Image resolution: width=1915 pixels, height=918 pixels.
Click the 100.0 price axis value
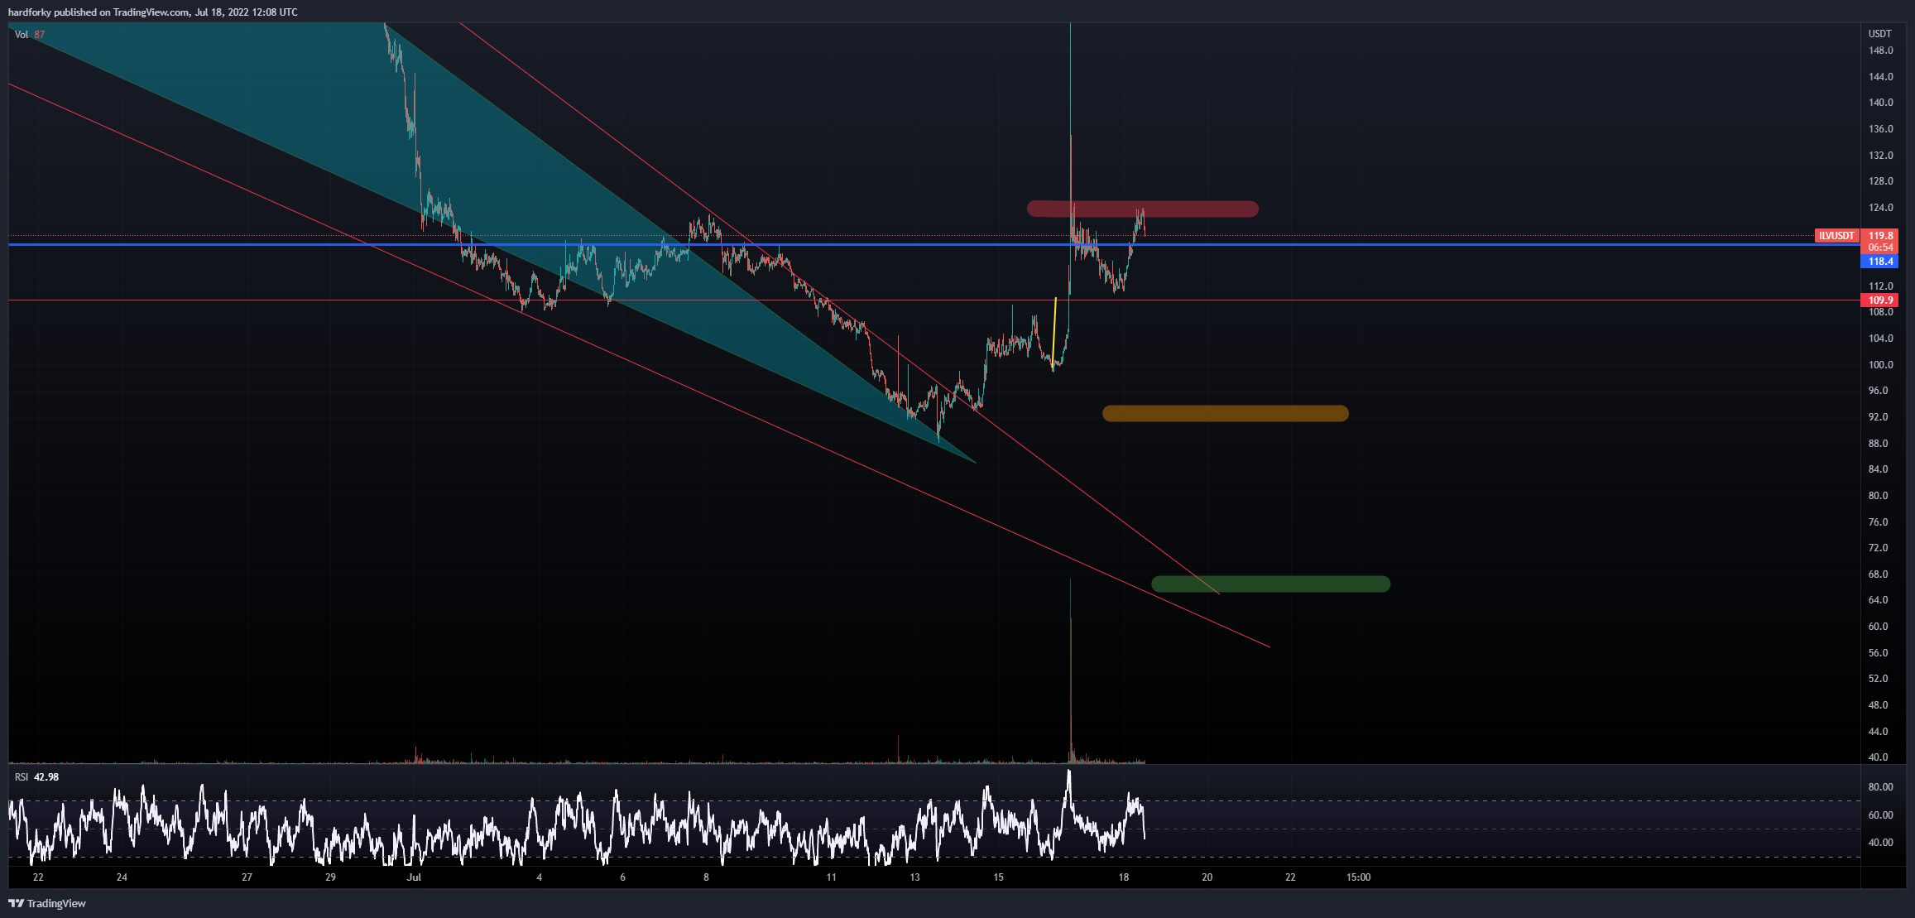point(1880,365)
